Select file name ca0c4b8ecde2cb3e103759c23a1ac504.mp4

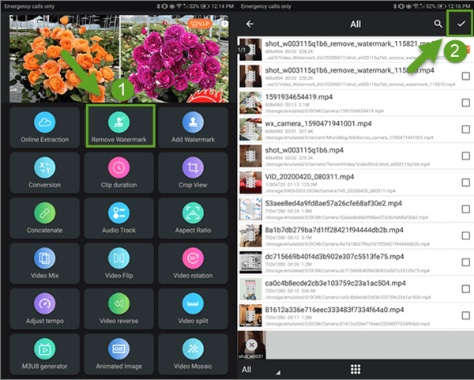coord(335,284)
